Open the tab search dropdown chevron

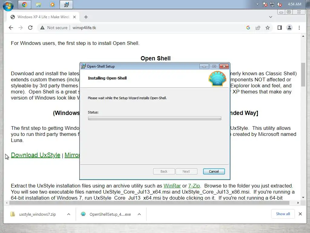pos(271,17)
